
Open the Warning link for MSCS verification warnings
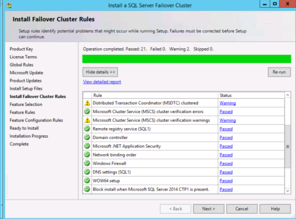tap(228, 120)
